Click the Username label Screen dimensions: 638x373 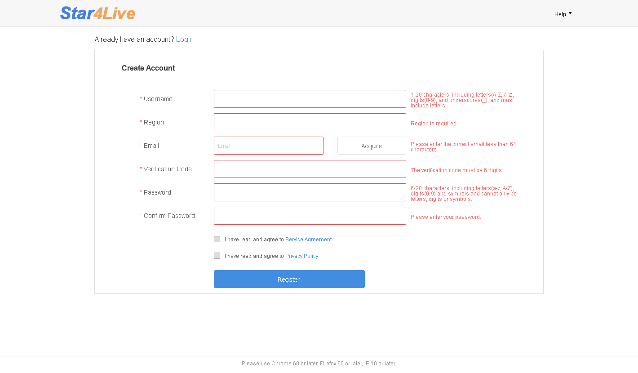pos(158,99)
